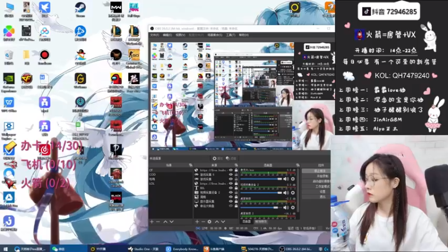Screen dimensions: 448x252
Task: Mute the 视频采集设备 2 mixer channel
Action: click(x=286, y=193)
